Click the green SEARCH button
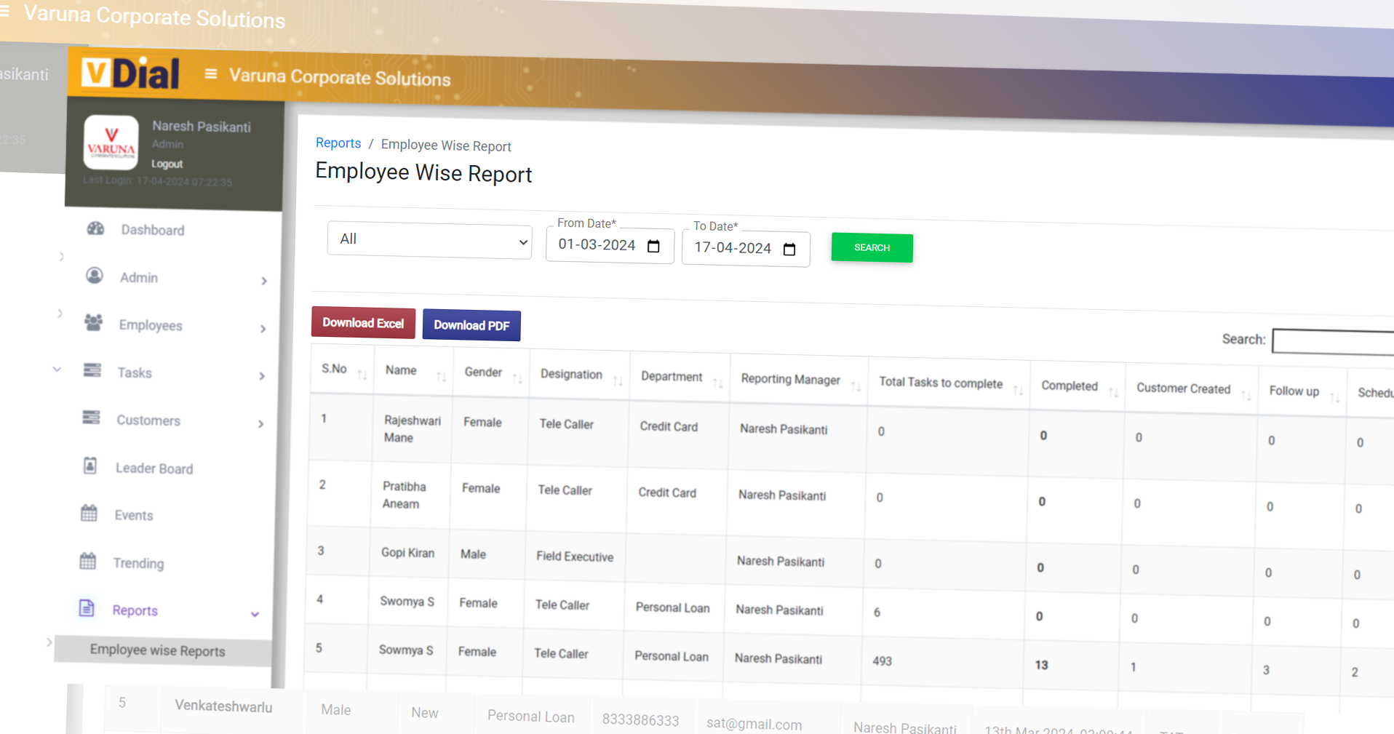The image size is (1394, 734). tap(872, 248)
